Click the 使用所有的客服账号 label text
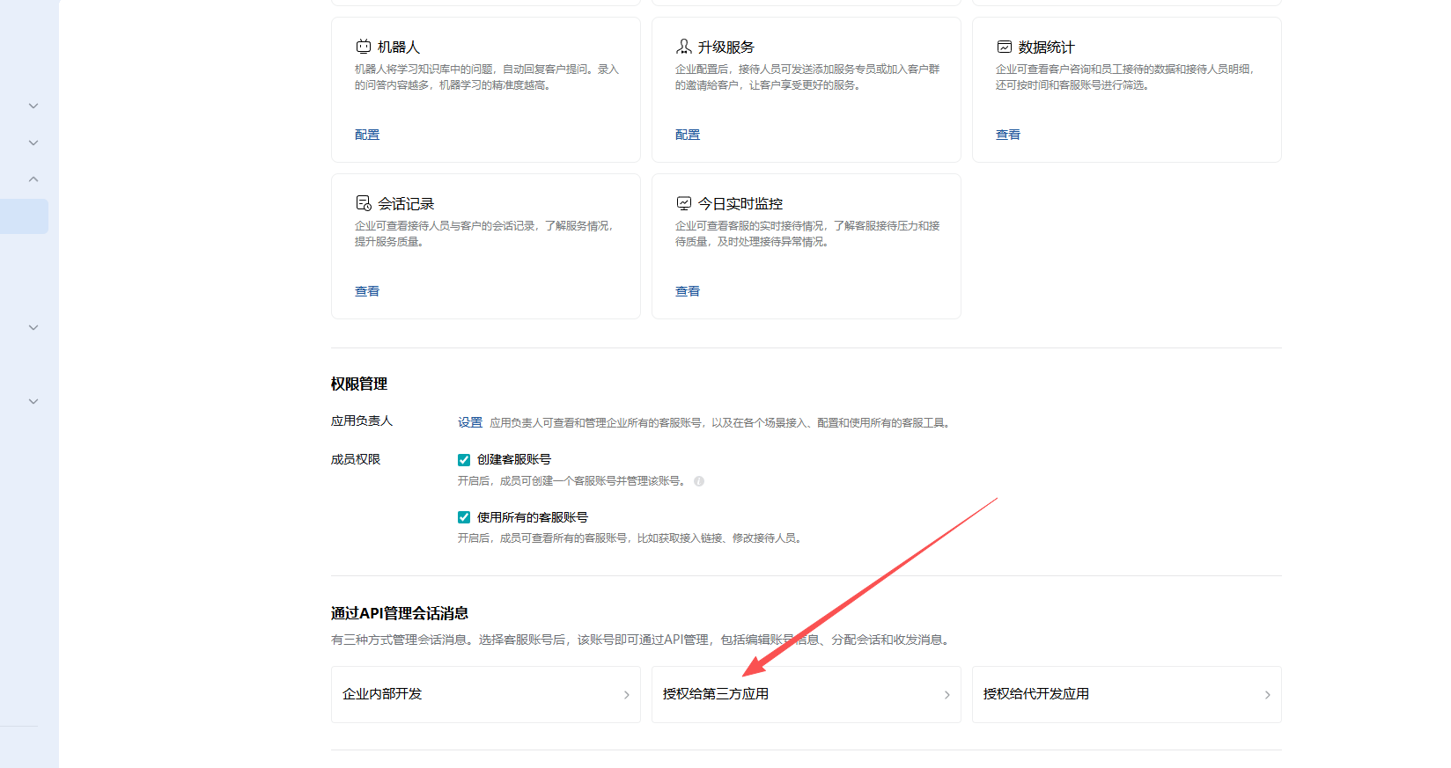This screenshot has width=1451, height=768. coord(533,517)
